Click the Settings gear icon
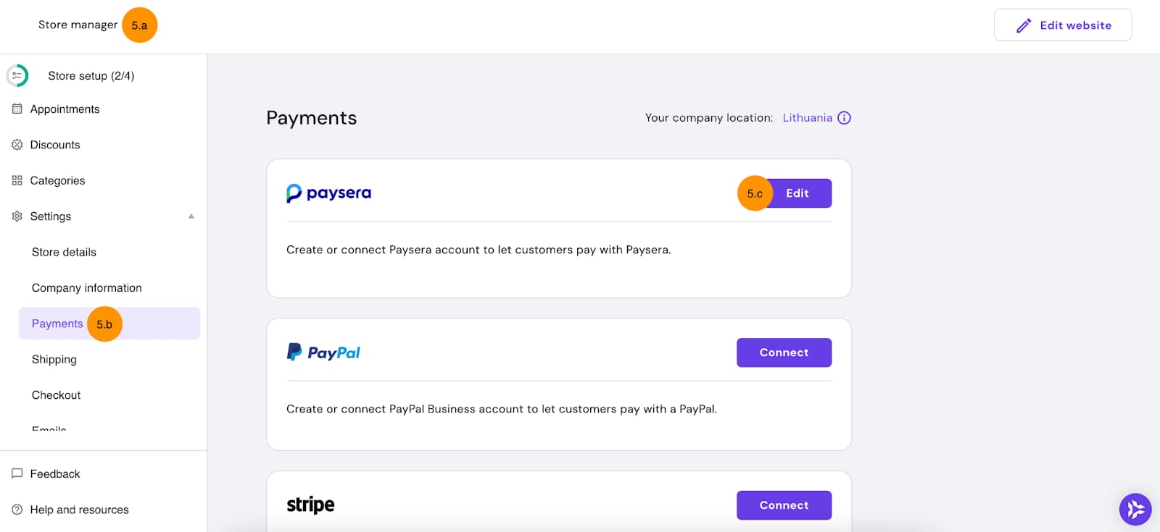Viewport: 1160px width, 532px height. tap(17, 216)
